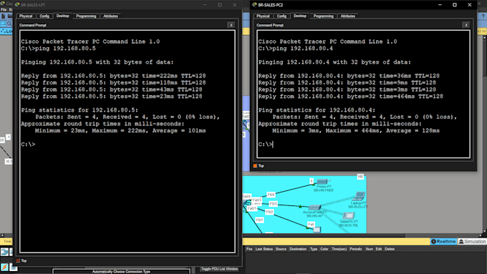Select the BR-BUS-LPT laptop device
This screenshot has height=274, width=487.
pyautogui.click(x=359, y=197)
